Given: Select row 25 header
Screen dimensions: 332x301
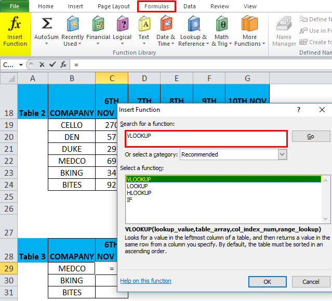Looking at the screenshot, I should coord(9,197).
